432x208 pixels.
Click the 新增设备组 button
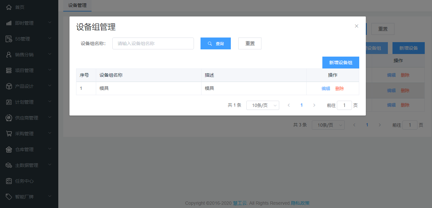point(340,63)
